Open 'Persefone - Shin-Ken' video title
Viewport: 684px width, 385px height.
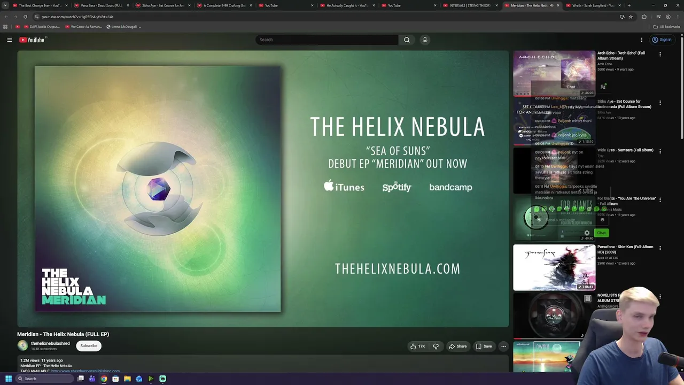[625, 249]
